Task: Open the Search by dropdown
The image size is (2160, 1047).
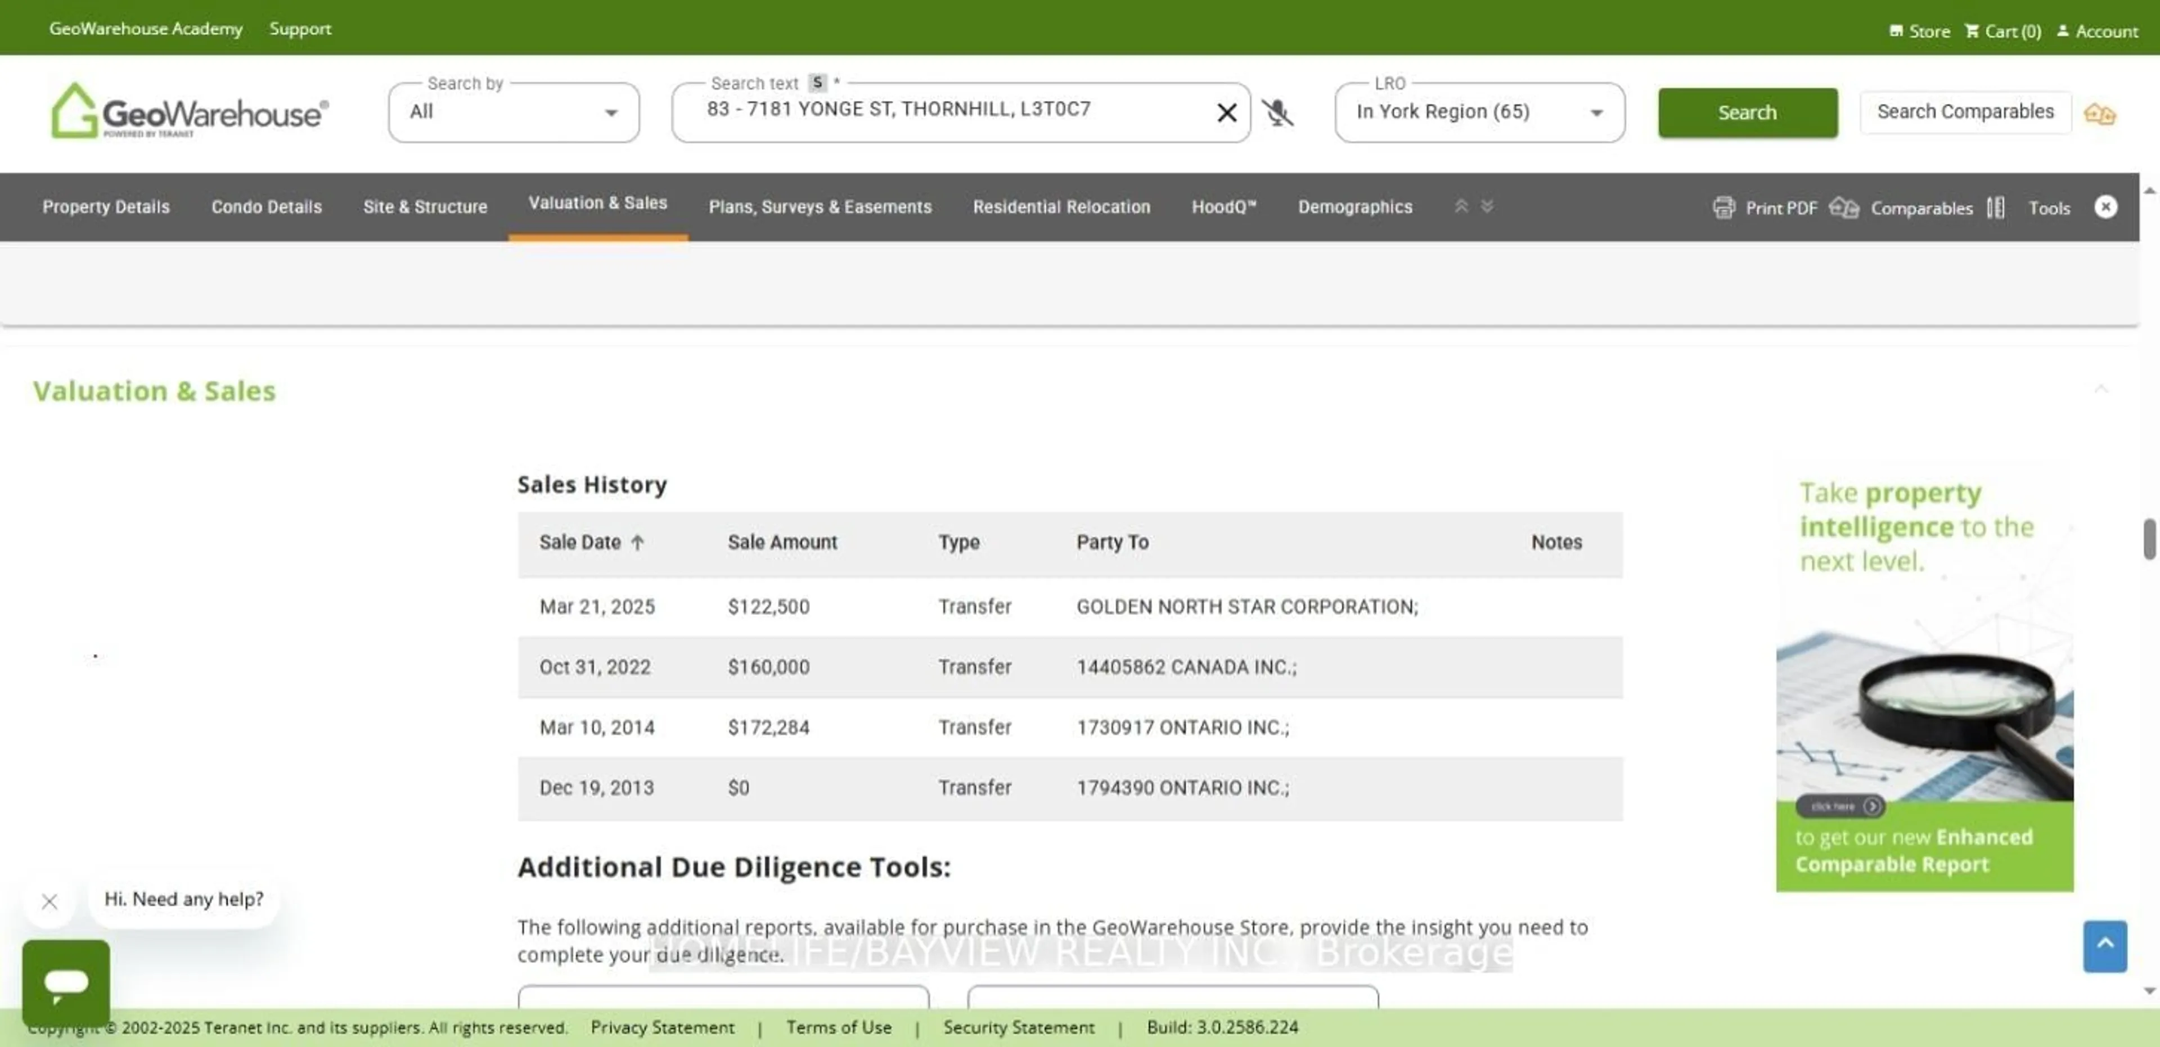Action: (513, 112)
